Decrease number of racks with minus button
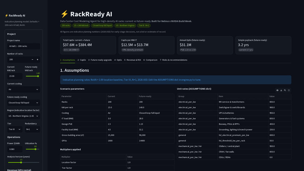Image resolution: width=304 pixels, height=171 pixels. [32, 60]
